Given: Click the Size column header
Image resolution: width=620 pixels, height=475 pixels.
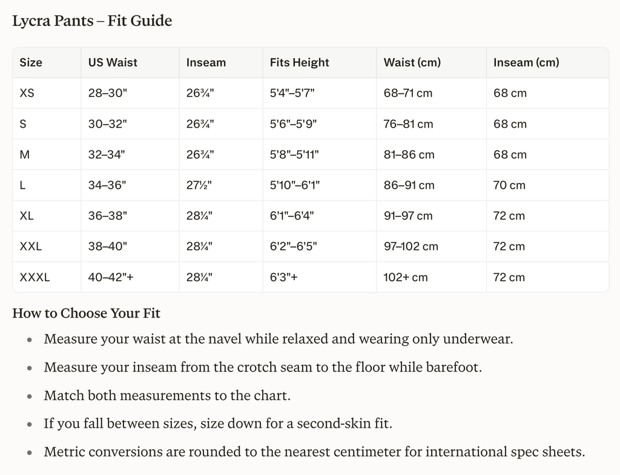Looking at the screenshot, I should [31, 62].
